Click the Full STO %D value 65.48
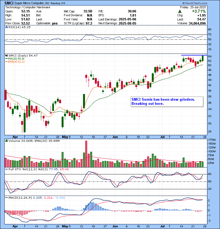Screen dimensions: 220x229 [x=64, y=169]
